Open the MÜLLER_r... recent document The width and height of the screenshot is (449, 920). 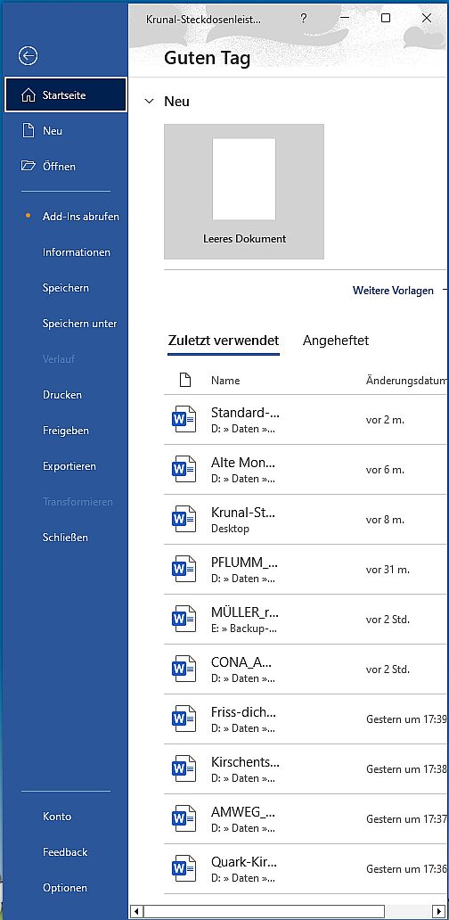click(306, 620)
